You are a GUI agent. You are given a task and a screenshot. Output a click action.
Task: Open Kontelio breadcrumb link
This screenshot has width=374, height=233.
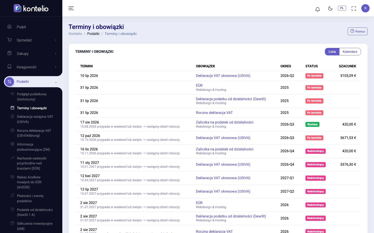[x=75, y=34]
